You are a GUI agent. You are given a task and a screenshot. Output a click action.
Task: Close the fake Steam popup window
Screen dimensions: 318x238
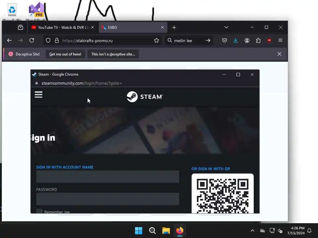click(x=252, y=74)
